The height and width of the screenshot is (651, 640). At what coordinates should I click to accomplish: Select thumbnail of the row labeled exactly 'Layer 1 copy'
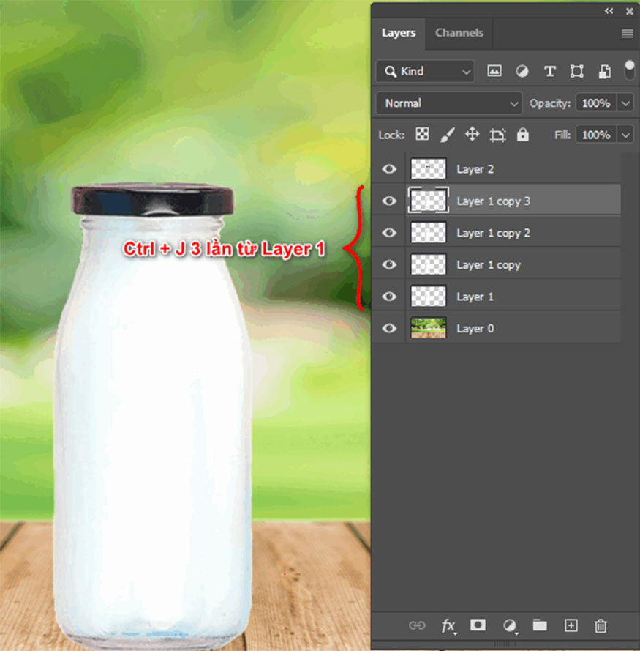tap(429, 264)
